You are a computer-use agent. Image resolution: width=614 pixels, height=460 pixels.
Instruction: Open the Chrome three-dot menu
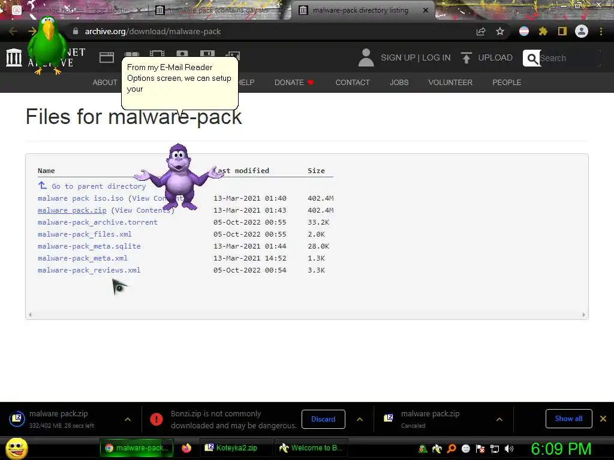[601, 31]
